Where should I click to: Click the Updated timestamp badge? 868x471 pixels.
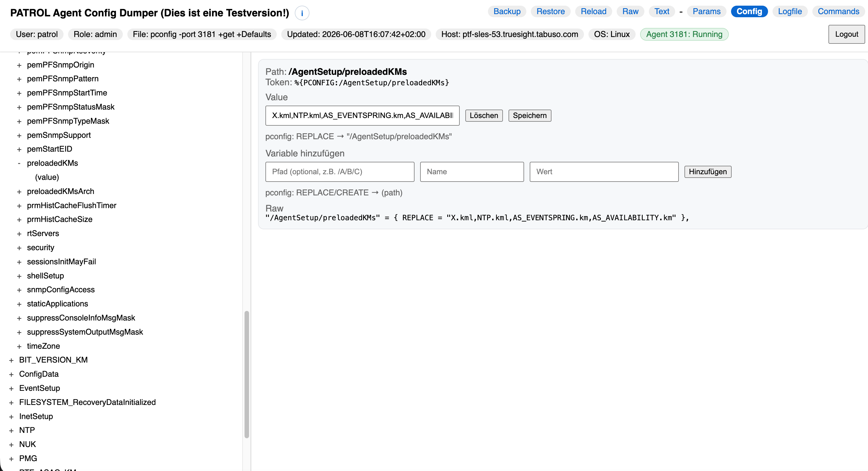click(356, 34)
